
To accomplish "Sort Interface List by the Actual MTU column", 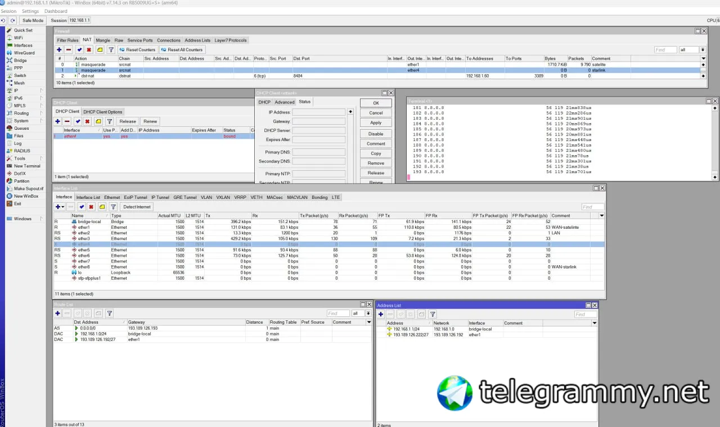I will pyautogui.click(x=171, y=216).
